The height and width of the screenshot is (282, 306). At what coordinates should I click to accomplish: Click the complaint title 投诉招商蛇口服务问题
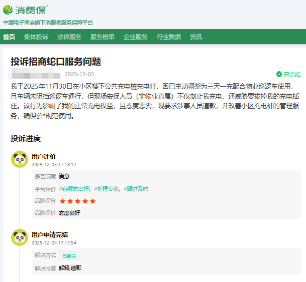pos(56,62)
